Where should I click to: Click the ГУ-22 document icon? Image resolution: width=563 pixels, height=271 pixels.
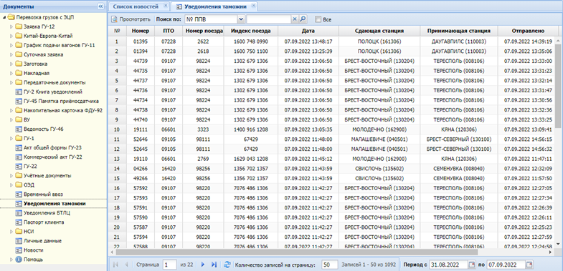point(19,166)
